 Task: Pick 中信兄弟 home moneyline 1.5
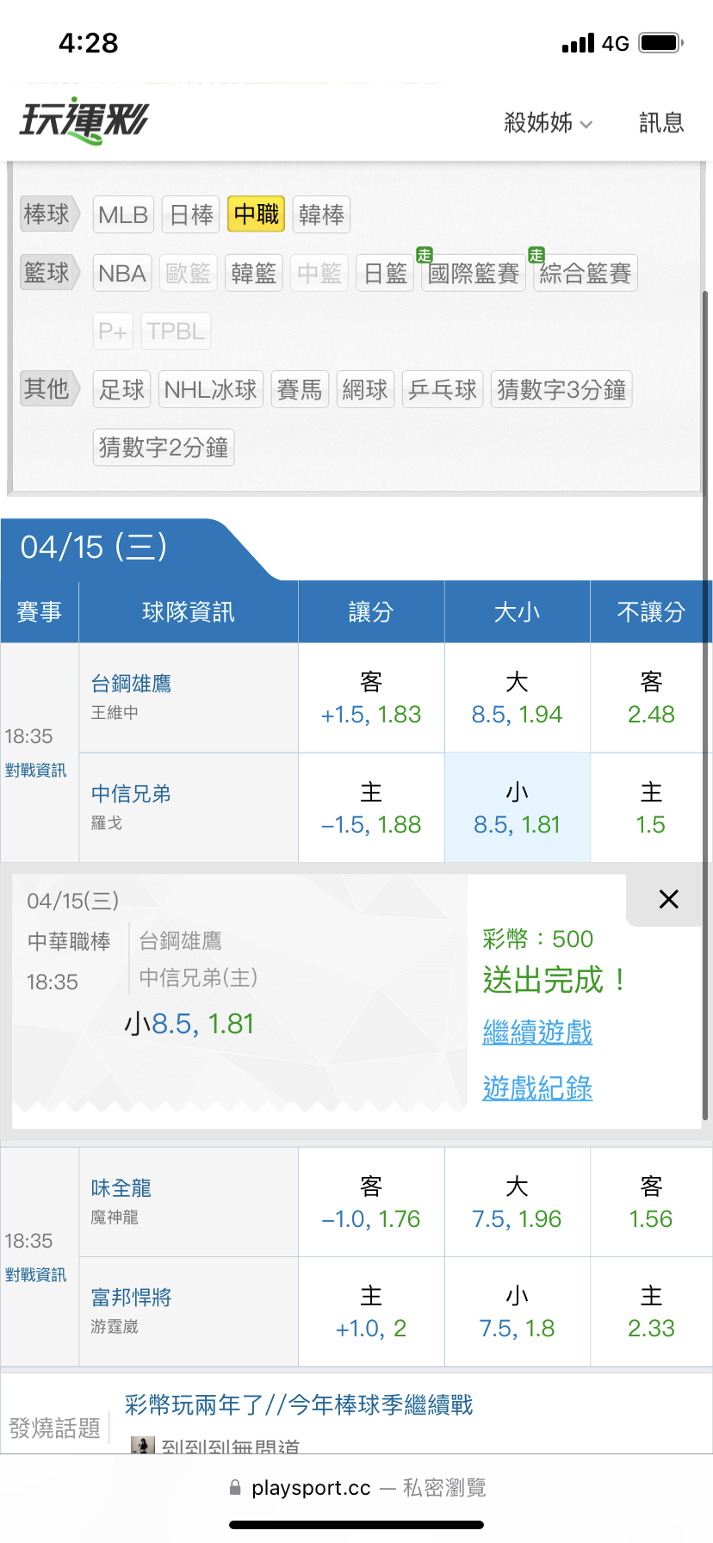coord(651,809)
